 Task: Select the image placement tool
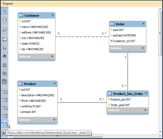tap(5, 56)
